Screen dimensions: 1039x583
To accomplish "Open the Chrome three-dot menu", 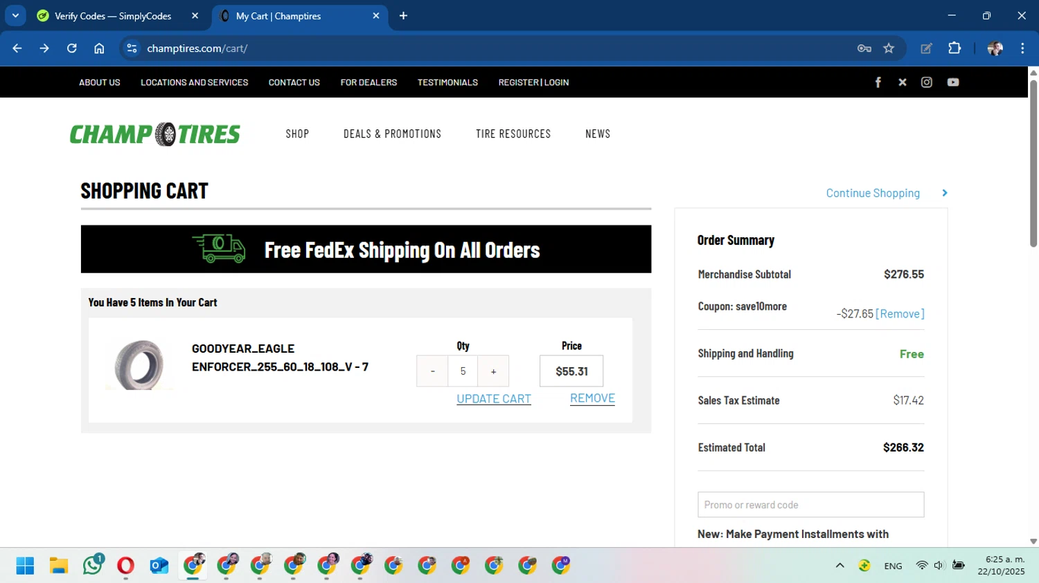I will (1022, 48).
